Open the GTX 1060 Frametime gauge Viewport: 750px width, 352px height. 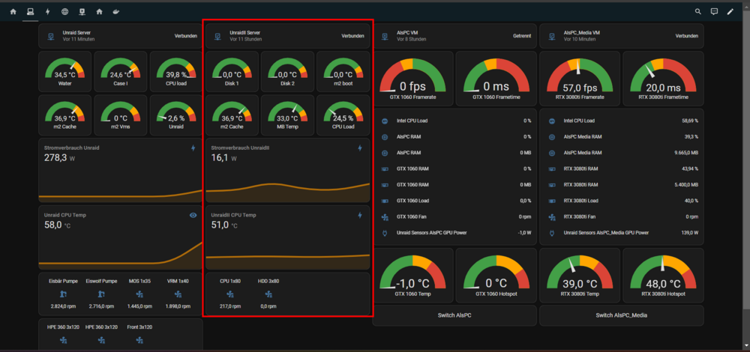(496, 79)
